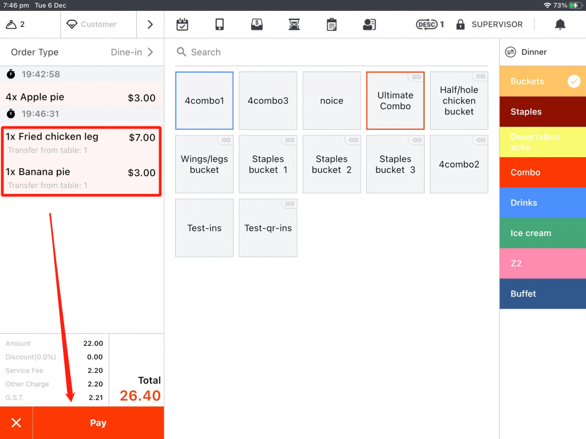The width and height of the screenshot is (586, 439).
Task: Open notifications bell
Action: [560, 25]
